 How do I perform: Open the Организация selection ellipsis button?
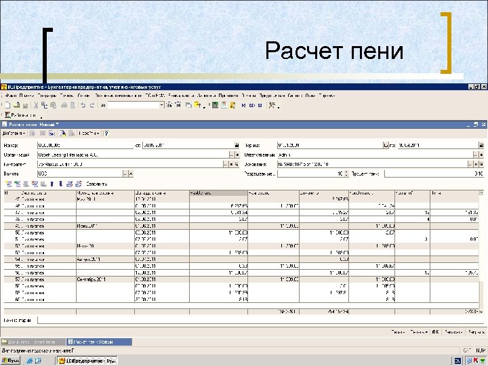(x=231, y=155)
